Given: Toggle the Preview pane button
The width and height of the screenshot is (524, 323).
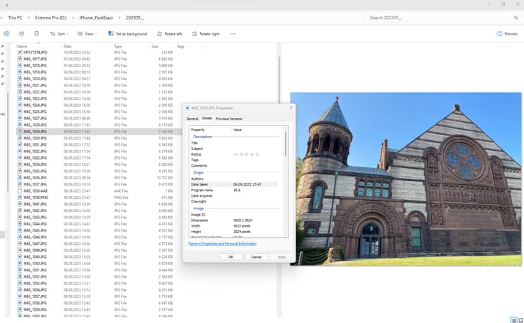Looking at the screenshot, I should [x=507, y=33].
